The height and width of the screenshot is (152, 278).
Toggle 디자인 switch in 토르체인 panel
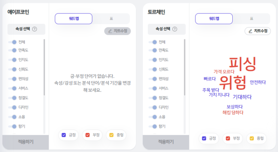(153, 108)
